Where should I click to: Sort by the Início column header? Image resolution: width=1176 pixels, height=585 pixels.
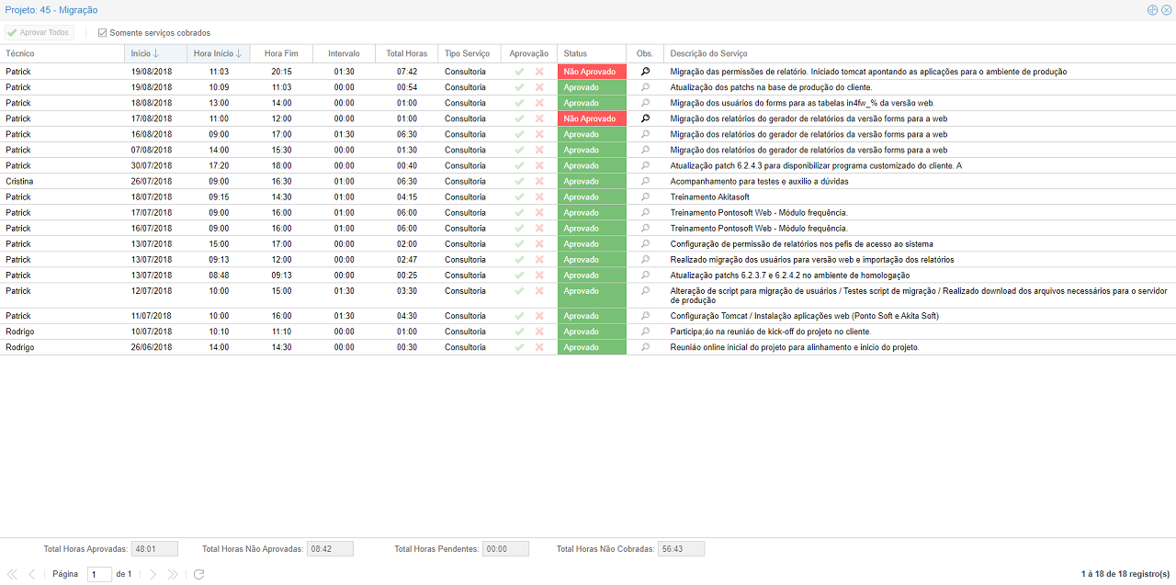click(x=145, y=53)
